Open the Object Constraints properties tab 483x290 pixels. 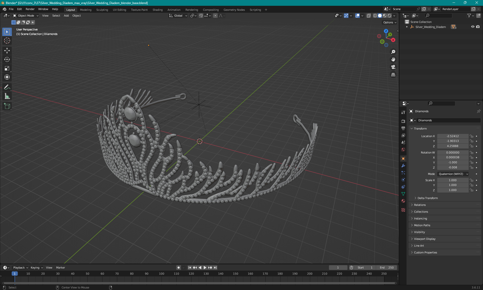[x=403, y=187]
